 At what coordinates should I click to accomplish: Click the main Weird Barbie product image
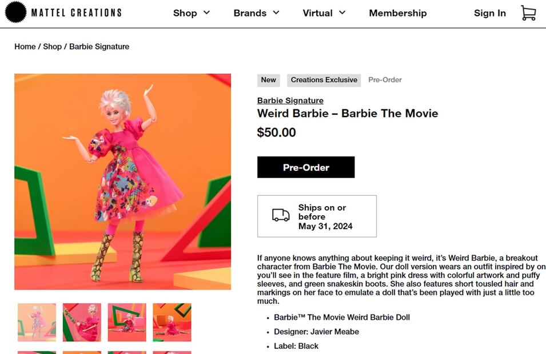point(123,182)
